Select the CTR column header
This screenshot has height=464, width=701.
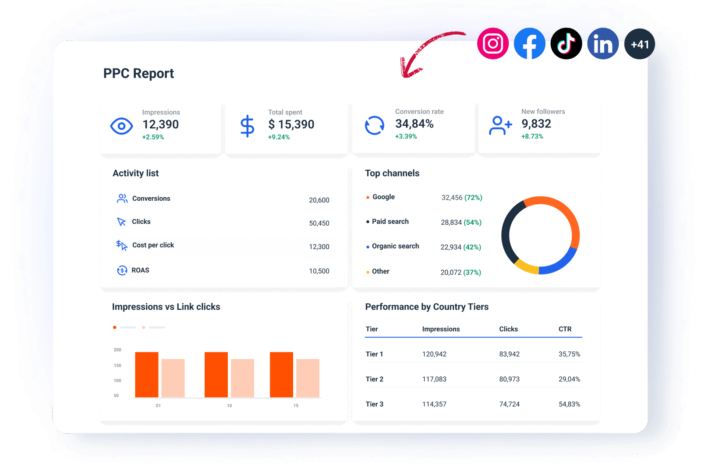point(565,329)
